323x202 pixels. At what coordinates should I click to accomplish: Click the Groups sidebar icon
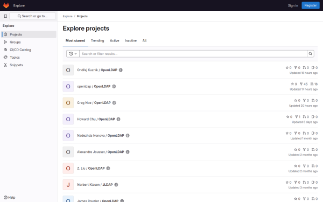(5, 42)
